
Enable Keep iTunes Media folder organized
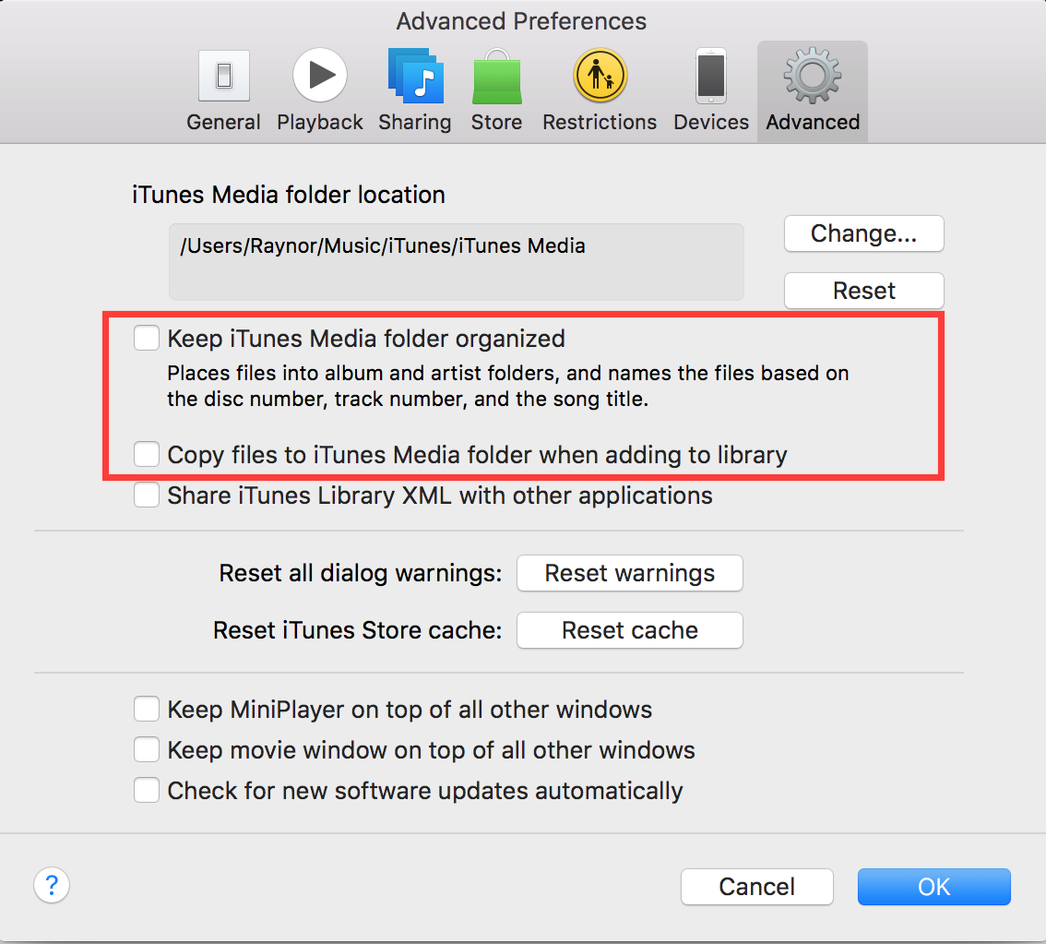point(146,338)
